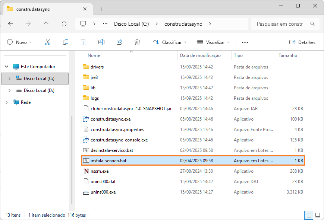Click the desinstala-servico.bat file icon
The height and width of the screenshot is (220, 324).
coord(86,150)
